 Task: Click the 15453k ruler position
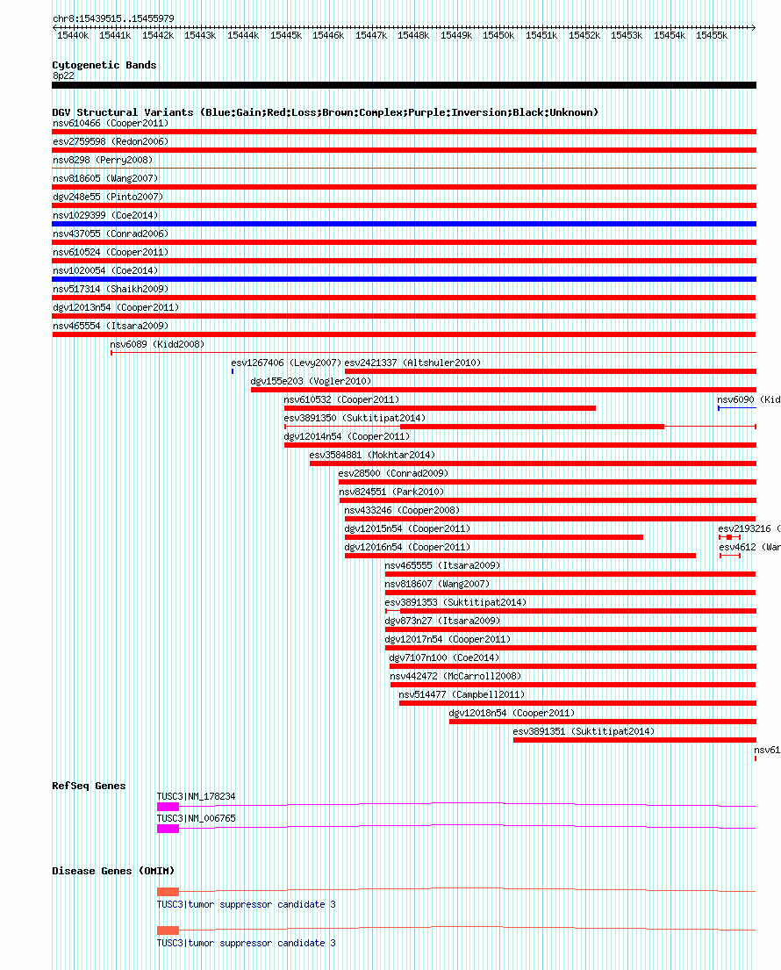click(627, 36)
